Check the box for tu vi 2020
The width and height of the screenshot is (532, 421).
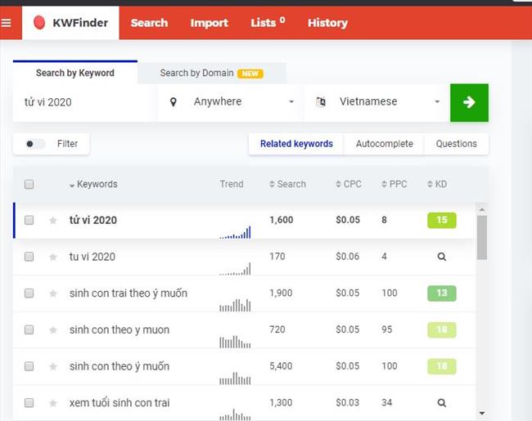(29, 257)
